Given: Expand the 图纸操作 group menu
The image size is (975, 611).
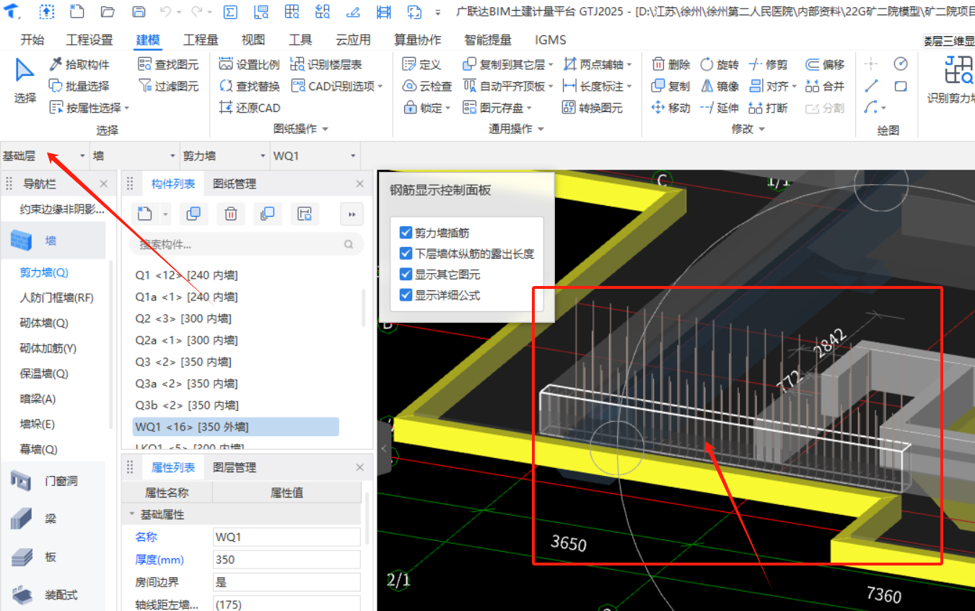Looking at the screenshot, I should tap(302, 129).
